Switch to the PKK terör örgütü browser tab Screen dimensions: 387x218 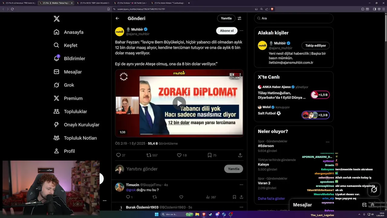click(x=19, y=3)
